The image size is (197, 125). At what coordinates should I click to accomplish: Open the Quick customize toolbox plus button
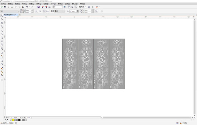coord(2,80)
